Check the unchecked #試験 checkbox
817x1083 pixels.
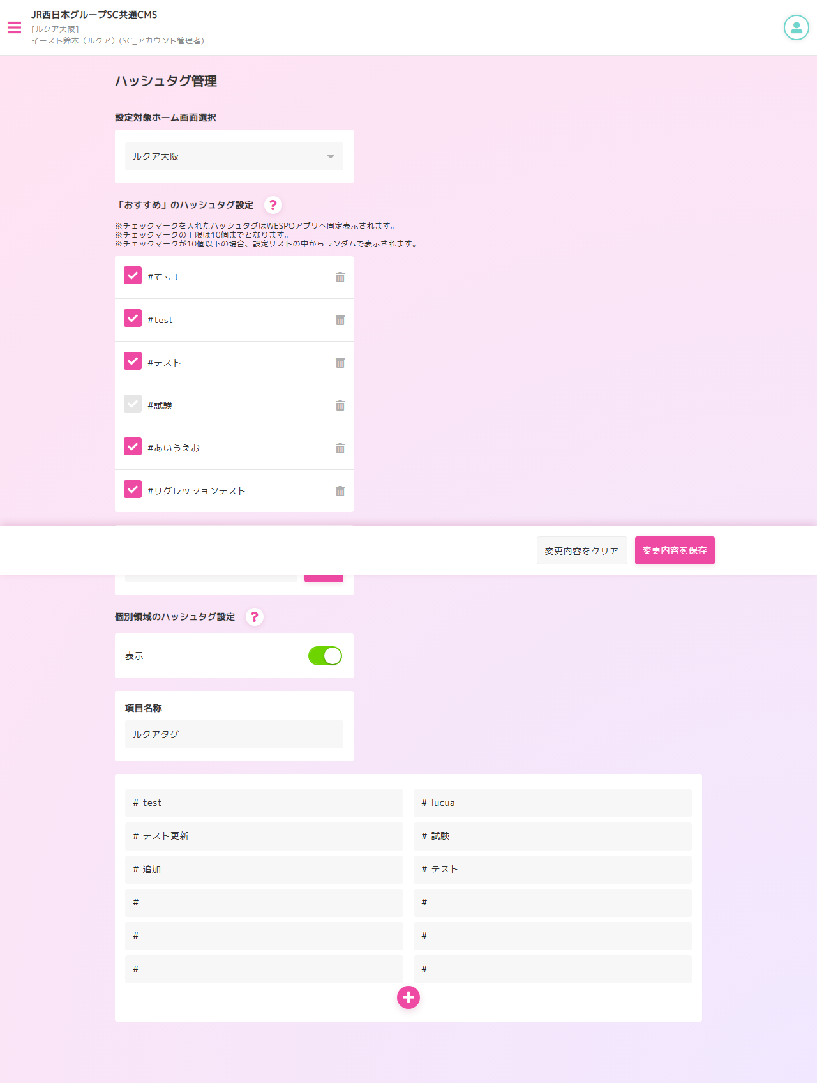click(x=133, y=404)
